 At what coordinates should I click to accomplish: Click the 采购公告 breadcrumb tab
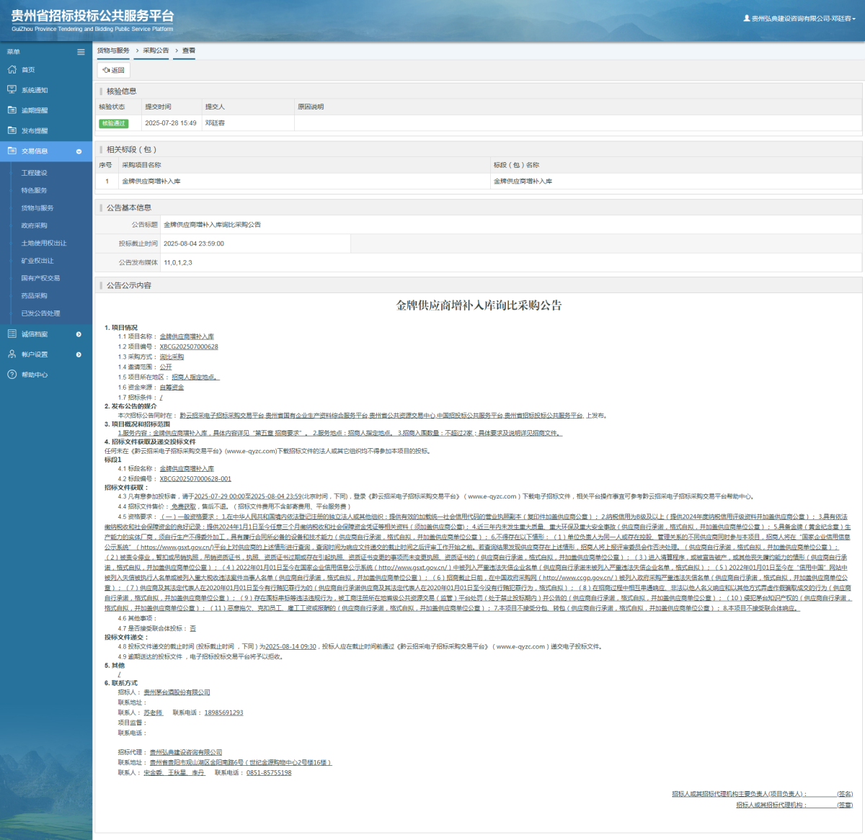tap(156, 50)
